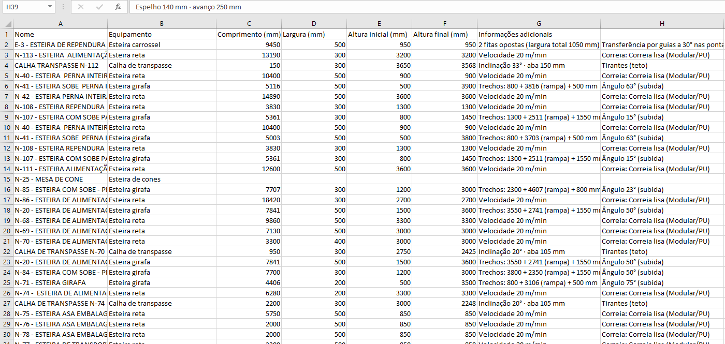725x344 pixels.
Task: Click the 2 fitas opostas cell
Action: 539,44
